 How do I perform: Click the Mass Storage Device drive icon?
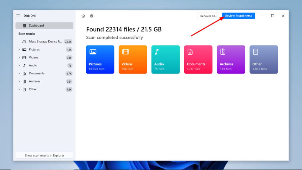tap(24, 41)
